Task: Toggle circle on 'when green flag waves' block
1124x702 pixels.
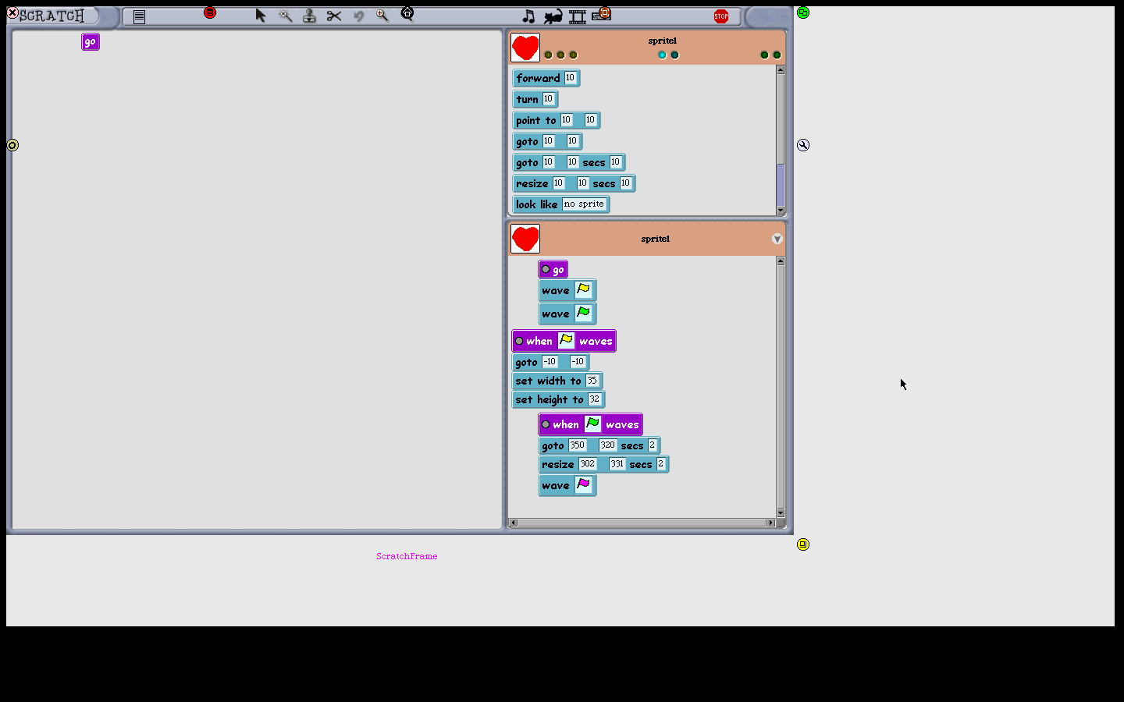Action: coord(546,424)
